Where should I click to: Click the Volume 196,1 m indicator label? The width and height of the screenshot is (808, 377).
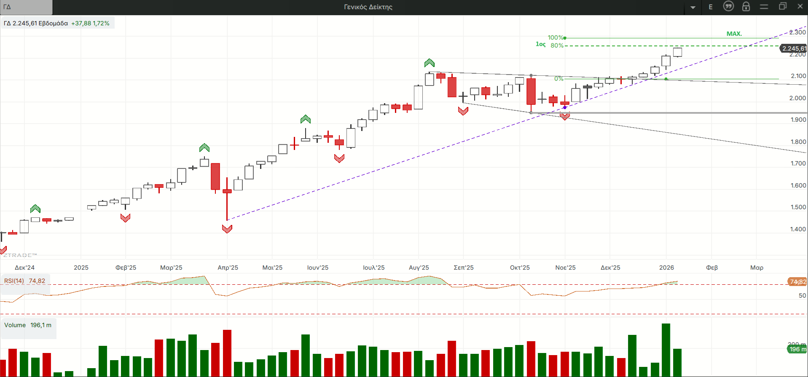(28, 325)
